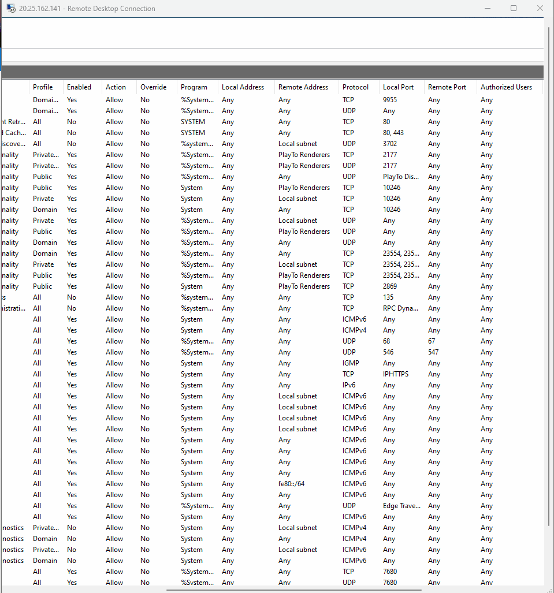
Task: Maximize the Remote Desktop Connection window
Action: 514,8
